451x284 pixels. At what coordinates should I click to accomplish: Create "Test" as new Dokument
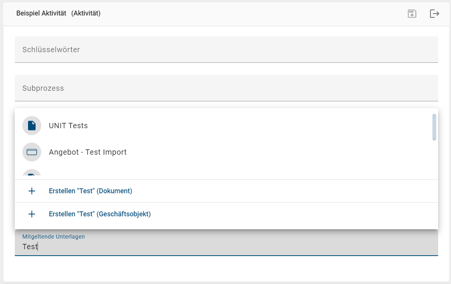pos(91,191)
